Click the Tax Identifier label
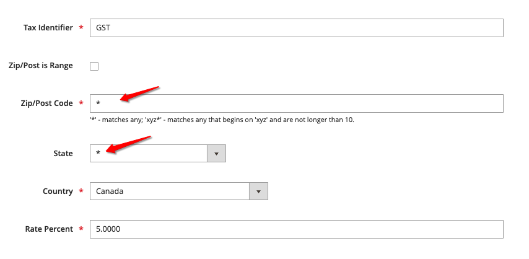The width and height of the screenshot is (529, 259). [x=48, y=28]
